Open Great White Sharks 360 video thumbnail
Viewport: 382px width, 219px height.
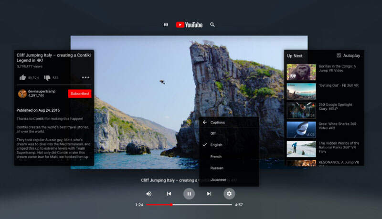[301, 129]
